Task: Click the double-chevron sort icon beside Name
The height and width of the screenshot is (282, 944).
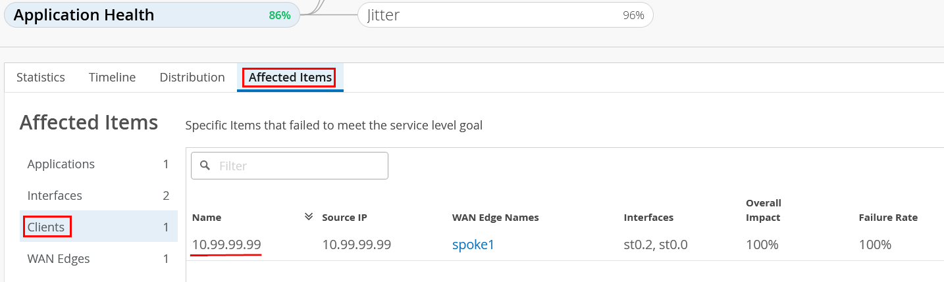Action: point(308,216)
